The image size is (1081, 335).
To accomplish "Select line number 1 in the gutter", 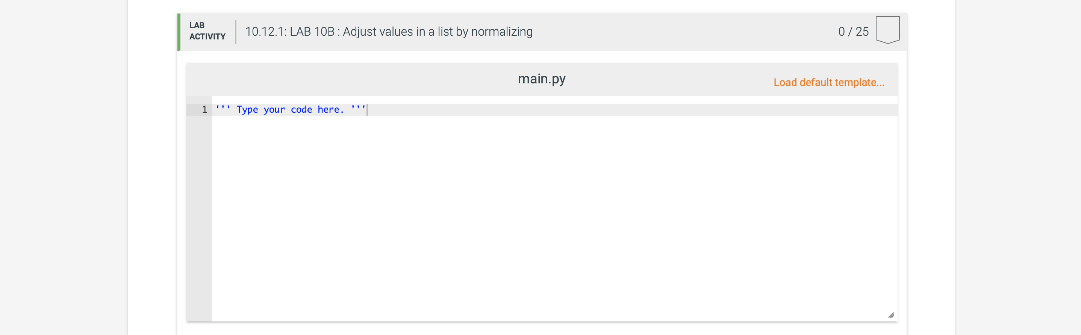I will click(204, 109).
